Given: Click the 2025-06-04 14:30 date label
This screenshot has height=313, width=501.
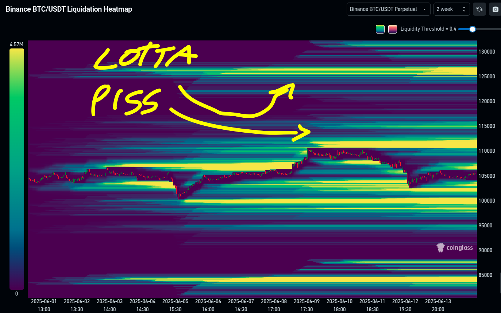Looking at the screenshot, I should point(142,305).
